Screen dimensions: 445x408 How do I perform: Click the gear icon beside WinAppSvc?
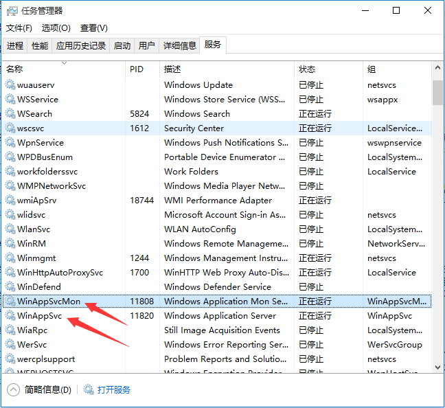coord(10,316)
